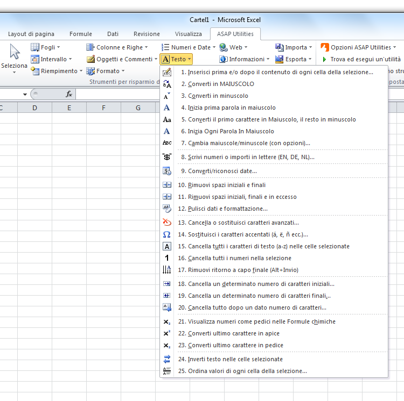Click the Inverti testo arrows icon

click(167, 359)
